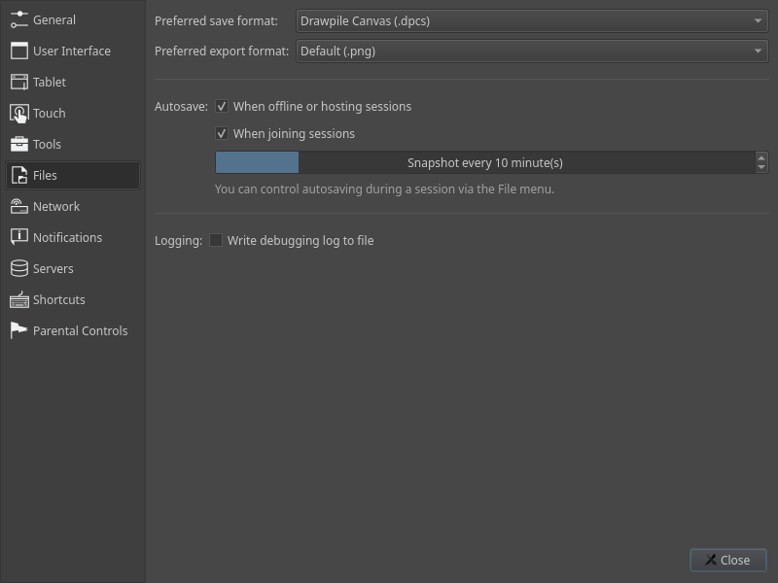Uncheck autosave when joining sessions
Image resolution: width=778 pixels, height=583 pixels.
[222, 133]
